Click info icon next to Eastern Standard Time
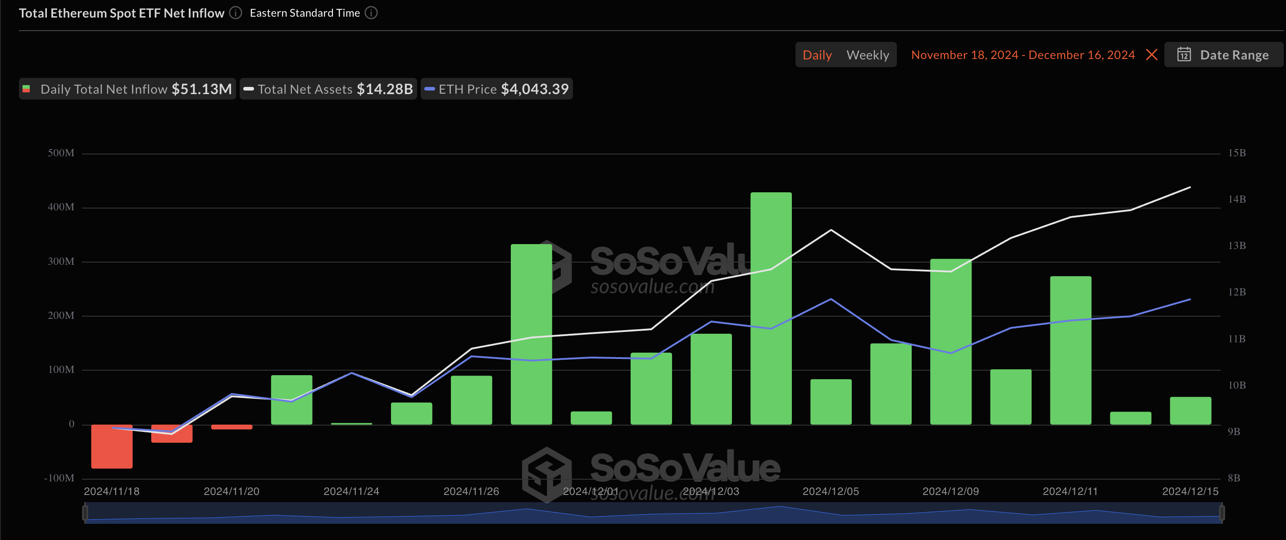 coord(371,13)
